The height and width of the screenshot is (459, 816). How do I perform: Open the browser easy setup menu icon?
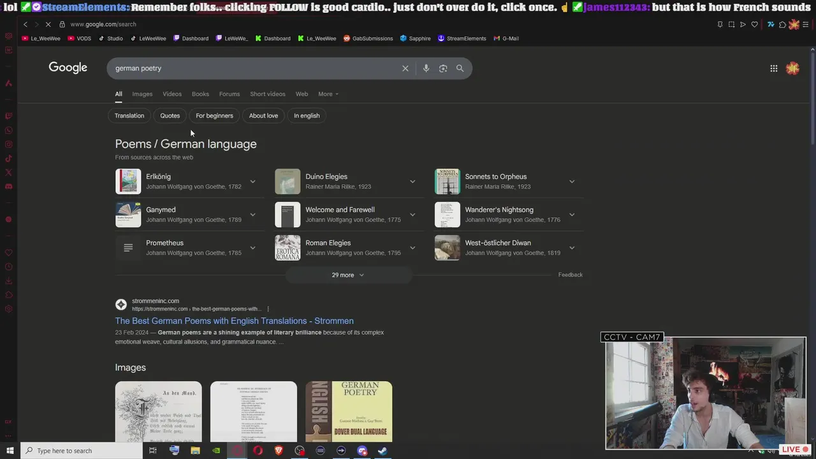coord(805,24)
